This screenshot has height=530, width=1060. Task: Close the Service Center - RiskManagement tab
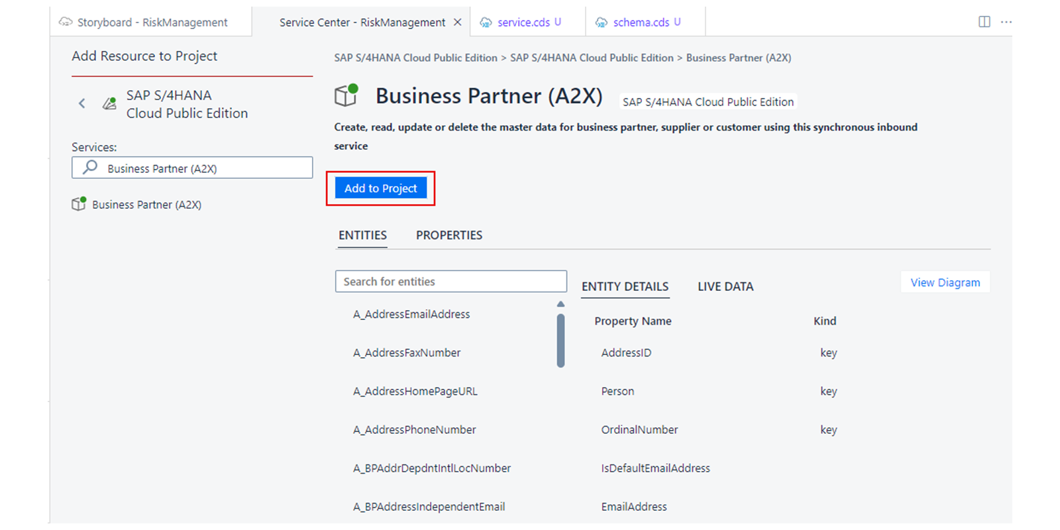pos(457,22)
